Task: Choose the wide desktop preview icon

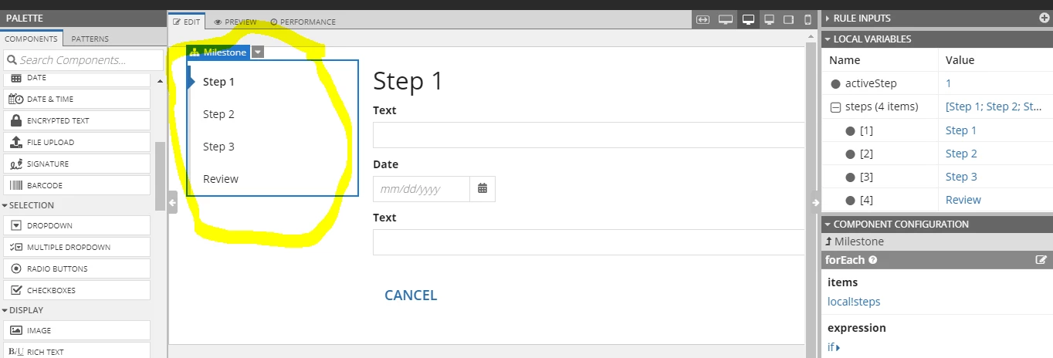Action: pos(725,19)
